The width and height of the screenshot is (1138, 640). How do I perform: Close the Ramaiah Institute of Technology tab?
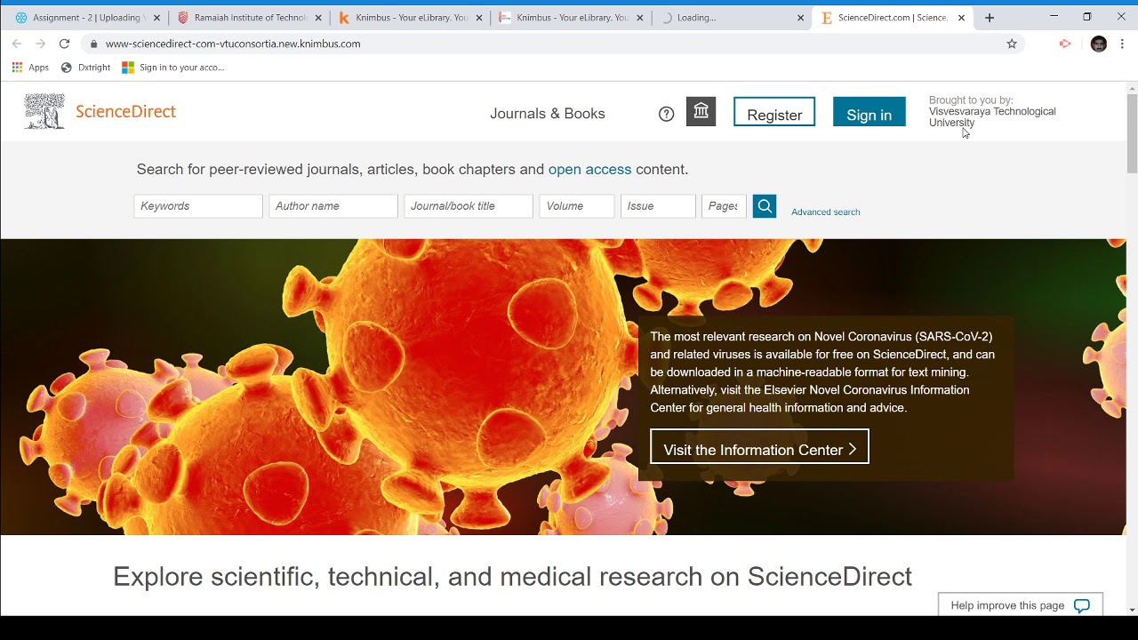tap(317, 18)
